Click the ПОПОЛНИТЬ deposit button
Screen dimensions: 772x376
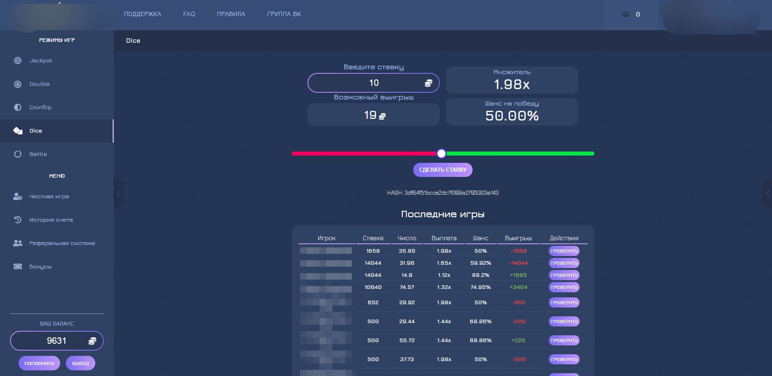pos(39,363)
